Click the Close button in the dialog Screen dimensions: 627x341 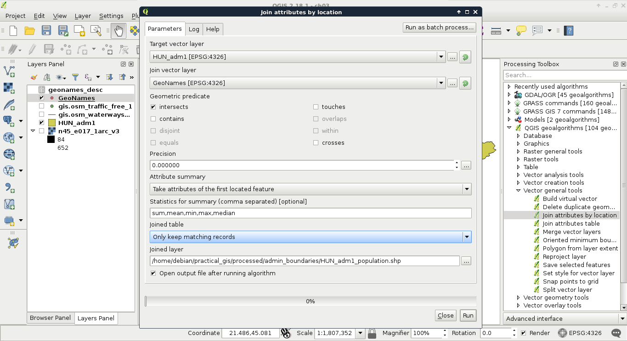(x=446, y=315)
